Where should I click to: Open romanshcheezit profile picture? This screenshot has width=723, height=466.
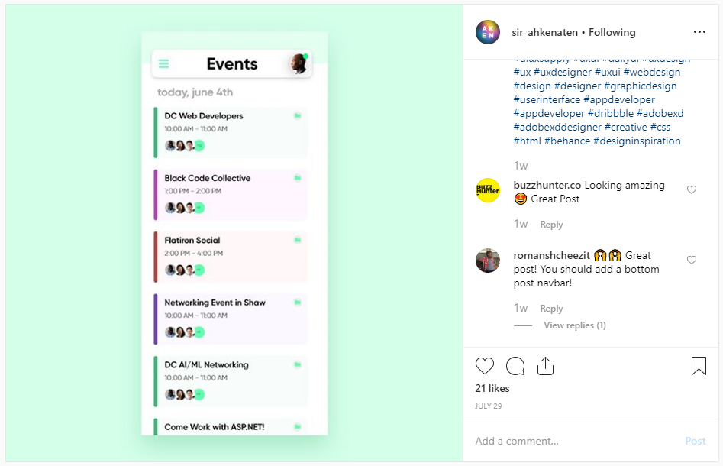488,261
